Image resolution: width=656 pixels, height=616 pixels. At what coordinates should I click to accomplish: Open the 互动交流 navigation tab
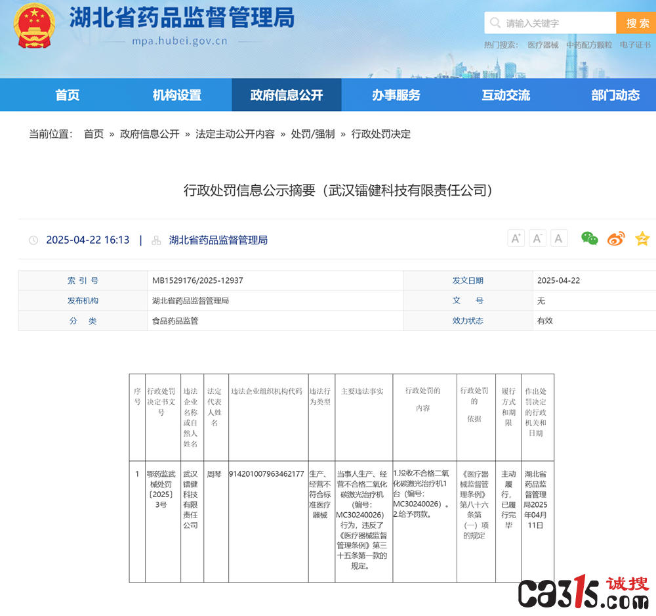pos(506,95)
